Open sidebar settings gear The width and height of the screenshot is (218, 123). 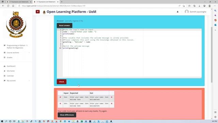pos(215,117)
